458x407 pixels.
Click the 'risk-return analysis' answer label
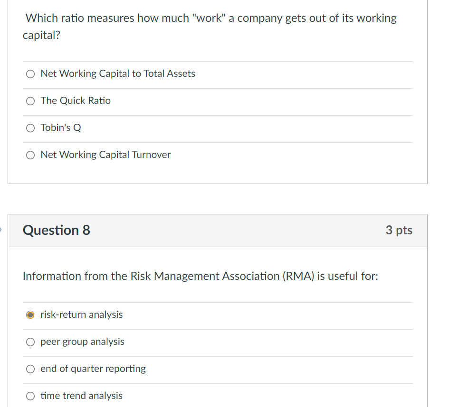click(x=81, y=314)
